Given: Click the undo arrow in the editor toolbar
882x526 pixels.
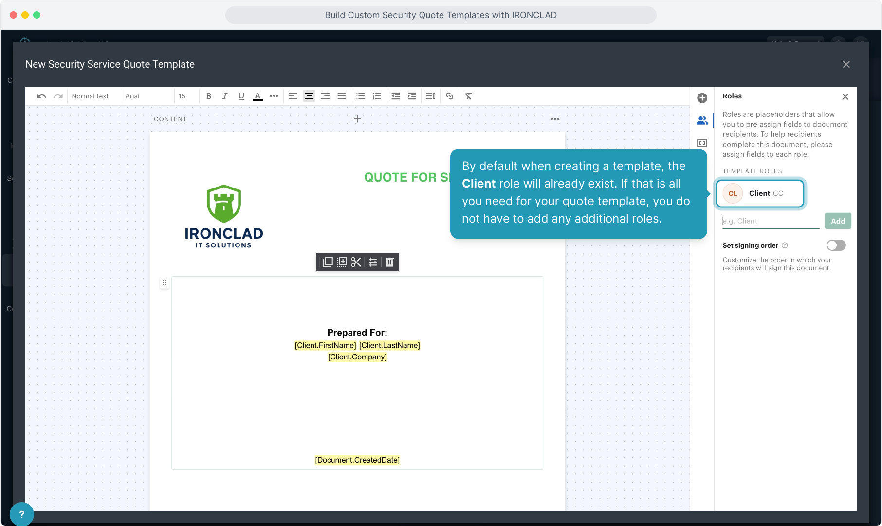Looking at the screenshot, I should 41,96.
